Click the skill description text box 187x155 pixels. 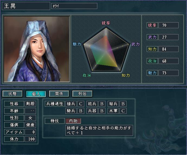coord(99,130)
